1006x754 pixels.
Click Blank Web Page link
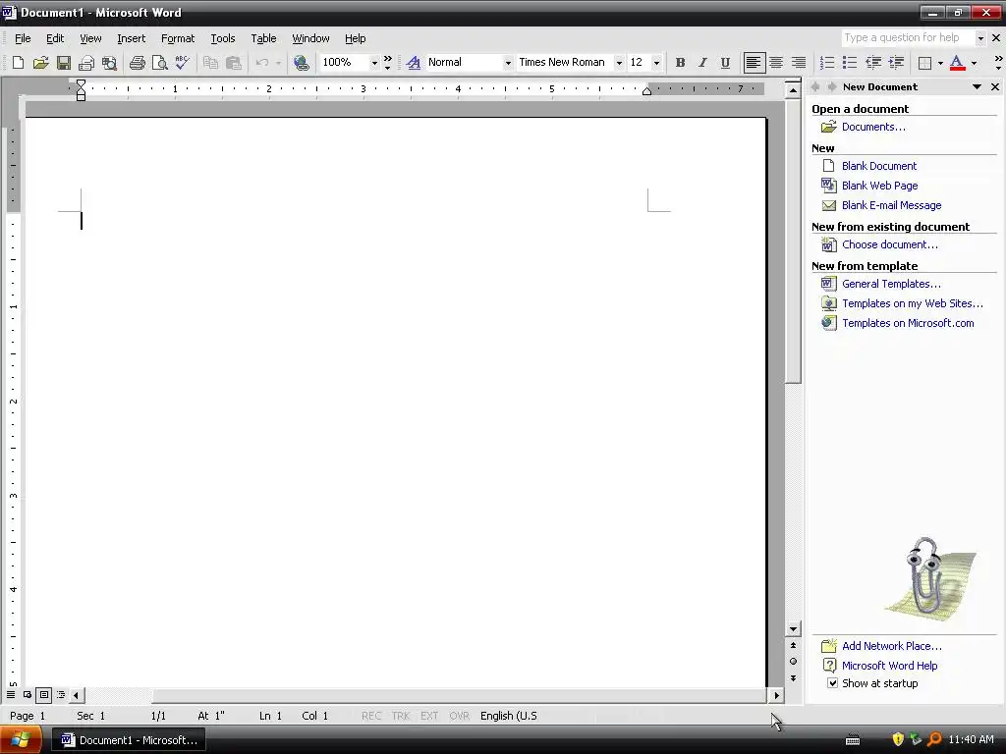coord(879,186)
